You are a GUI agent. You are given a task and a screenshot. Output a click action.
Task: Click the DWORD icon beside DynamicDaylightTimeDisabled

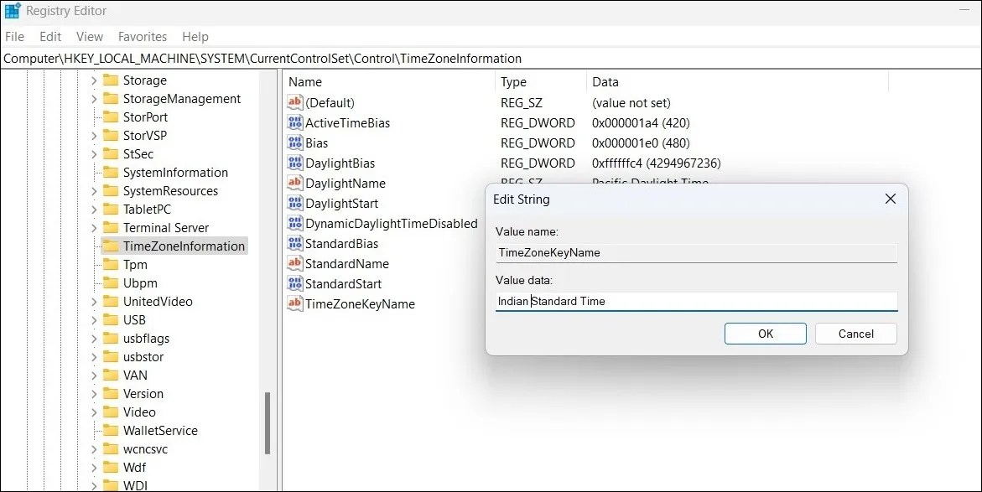(294, 223)
